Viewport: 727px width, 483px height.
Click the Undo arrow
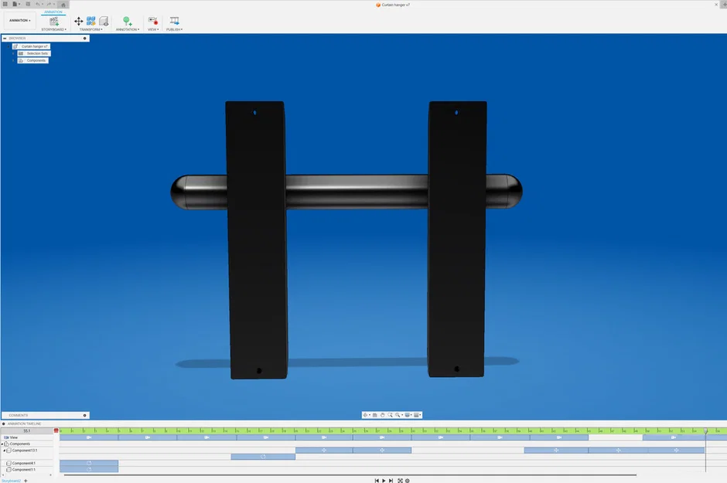click(38, 4)
